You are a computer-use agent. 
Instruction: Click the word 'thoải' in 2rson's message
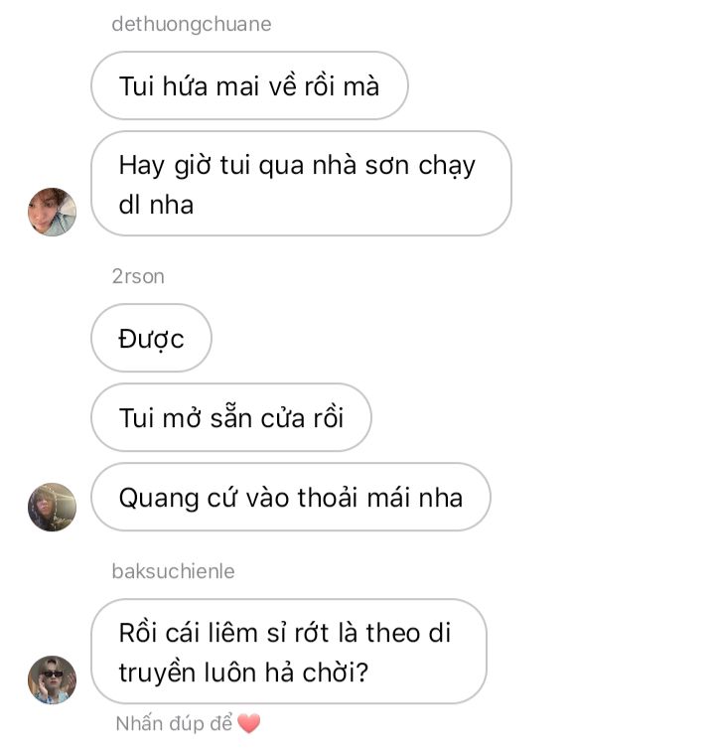point(327,498)
